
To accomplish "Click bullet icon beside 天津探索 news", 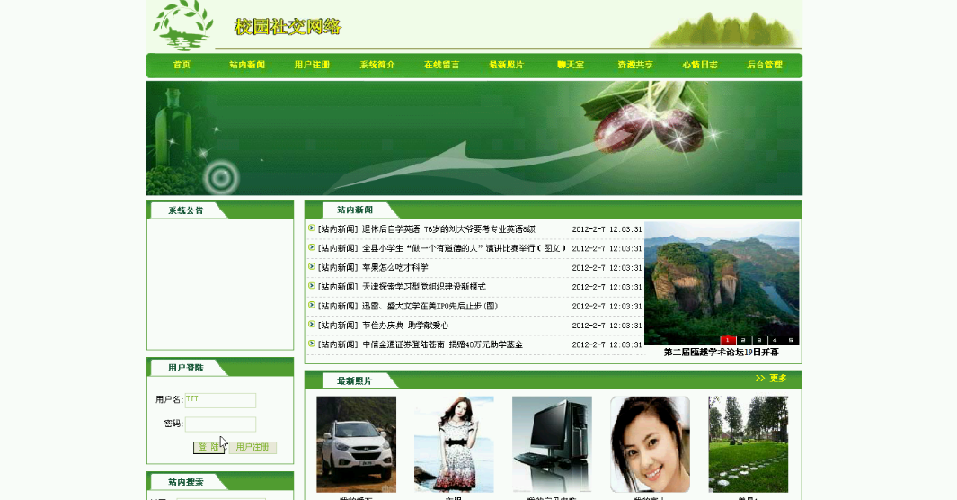I will [x=311, y=286].
